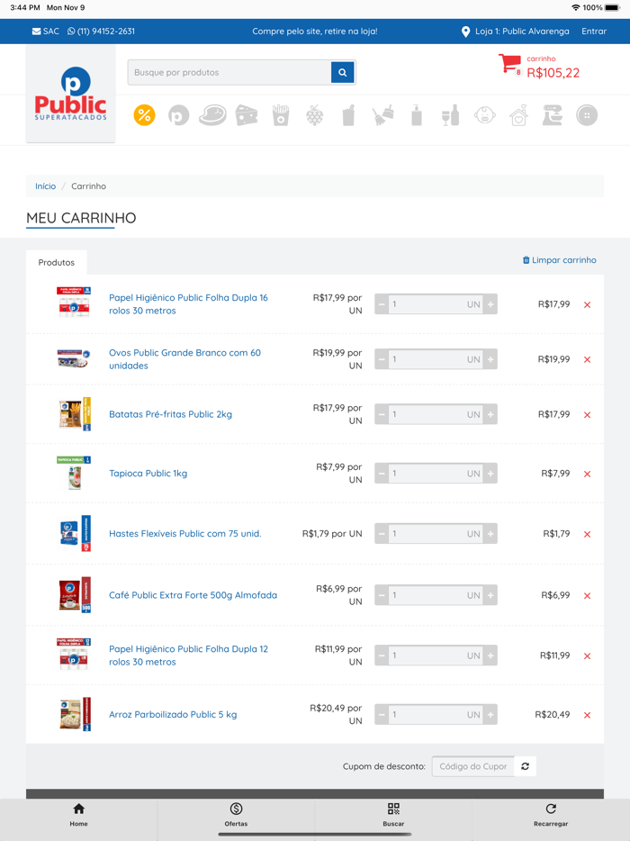This screenshot has height=841, width=630.
Task: Remove Café Public Extra Forte from cart
Action: click(587, 595)
